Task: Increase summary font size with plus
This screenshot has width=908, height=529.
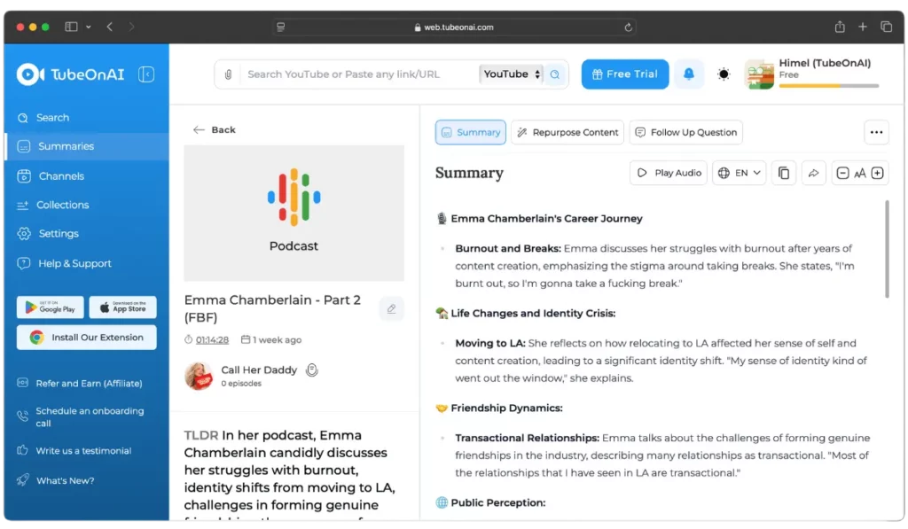Action: point(877,173)
